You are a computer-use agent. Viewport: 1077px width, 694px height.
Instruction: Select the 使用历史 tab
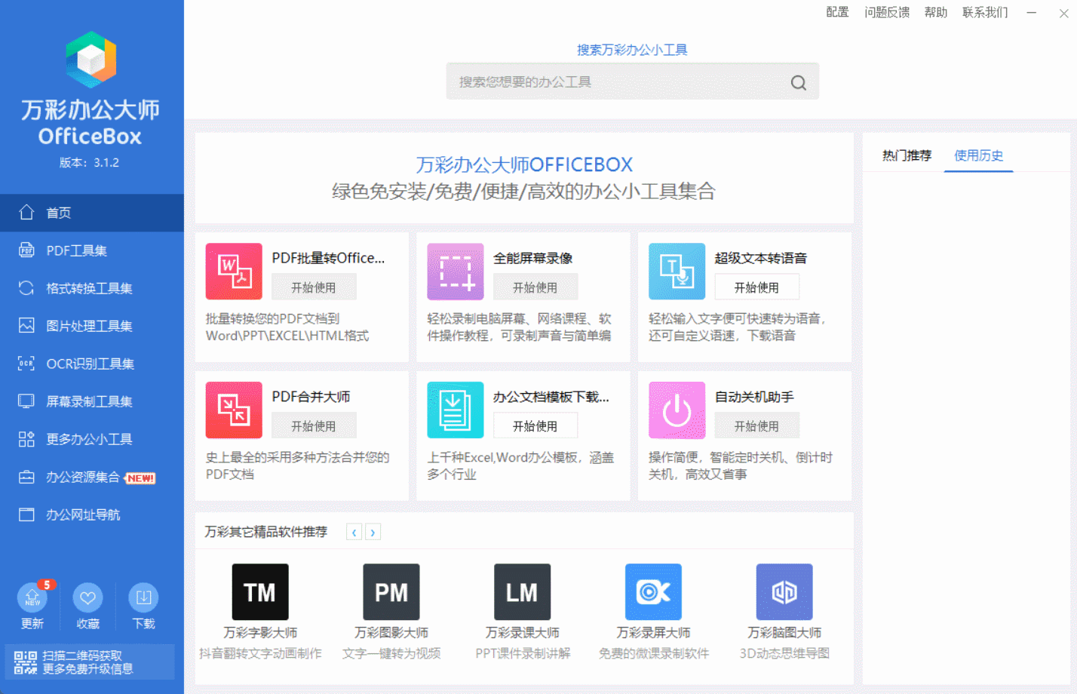pos(978,155)
